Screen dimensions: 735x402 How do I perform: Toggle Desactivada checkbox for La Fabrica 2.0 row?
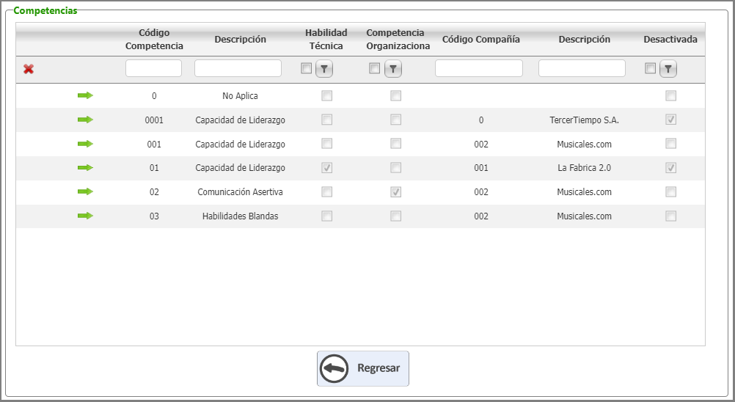point(670,168)
